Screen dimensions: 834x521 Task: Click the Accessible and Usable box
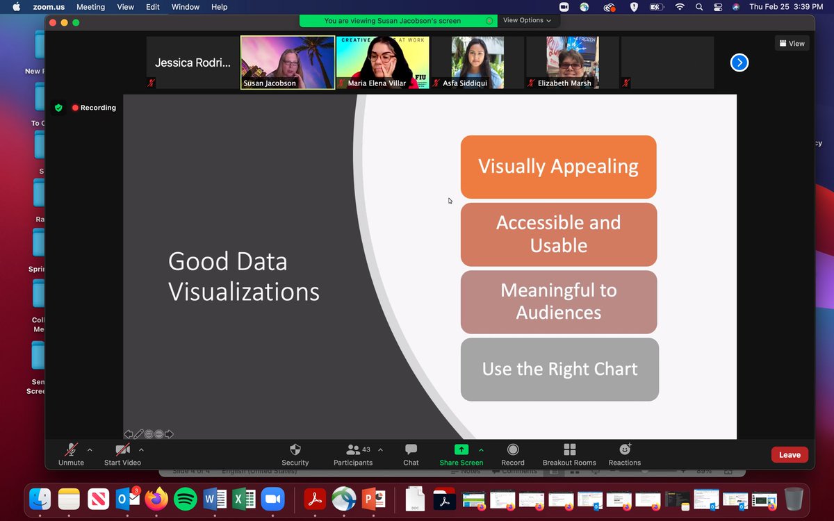point(558,234)
